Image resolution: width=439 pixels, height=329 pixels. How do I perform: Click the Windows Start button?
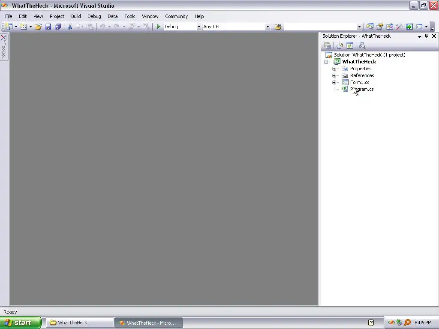coord(21,323)
